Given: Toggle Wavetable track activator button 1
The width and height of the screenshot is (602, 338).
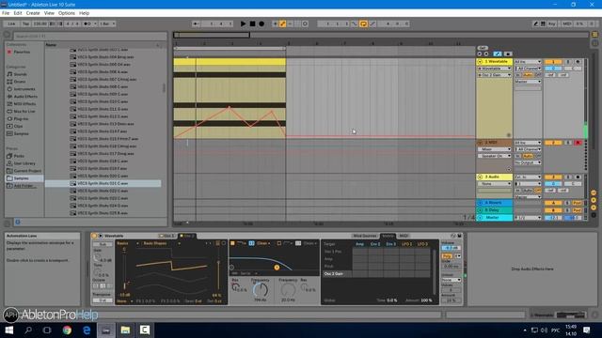Looking at the screenshot, I should click(553, 62).
